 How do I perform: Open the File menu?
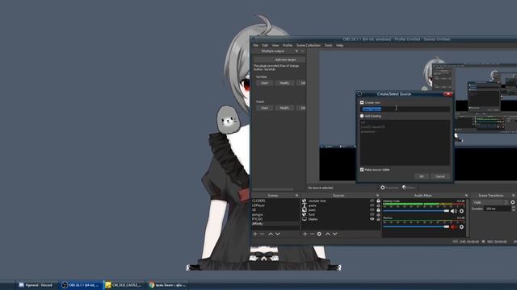(x=255, y=45)
